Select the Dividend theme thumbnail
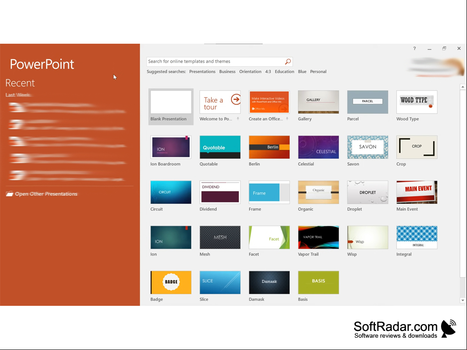467x350 pixels. click(220, 192)
